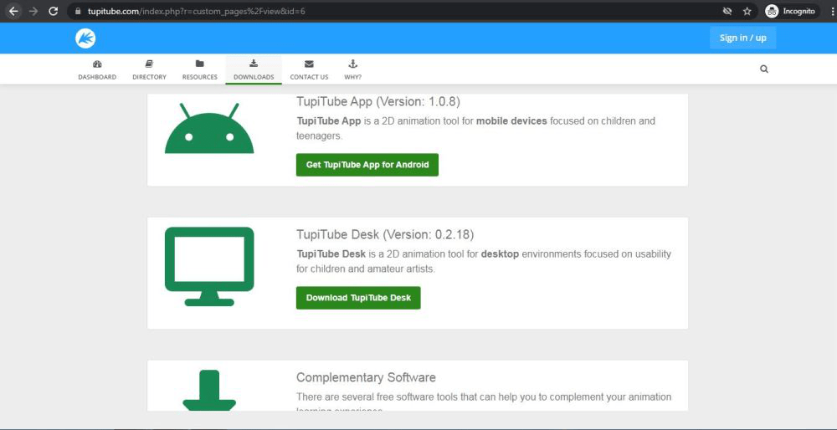
Task: Select the DASHBOARD menu label
Action: (97, 77)
